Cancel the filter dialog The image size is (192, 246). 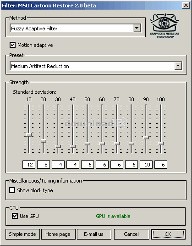[132, 234]
